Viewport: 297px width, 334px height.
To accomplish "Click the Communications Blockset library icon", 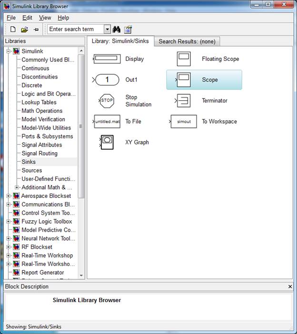I will pos(16,204).
